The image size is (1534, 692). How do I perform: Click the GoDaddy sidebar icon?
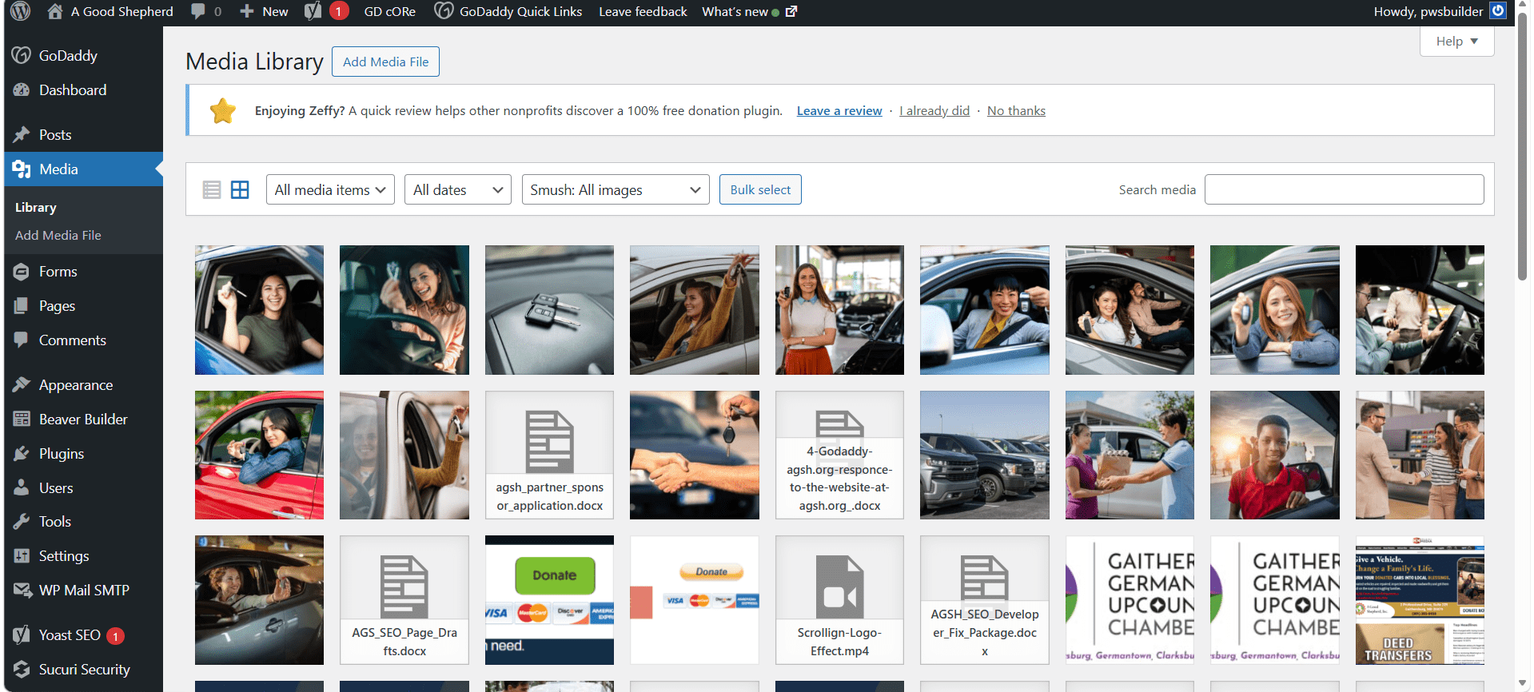coord(22,55)
